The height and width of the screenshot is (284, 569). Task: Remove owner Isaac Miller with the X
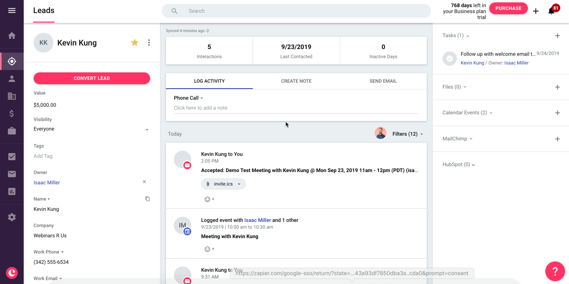(x=144, y=182)
